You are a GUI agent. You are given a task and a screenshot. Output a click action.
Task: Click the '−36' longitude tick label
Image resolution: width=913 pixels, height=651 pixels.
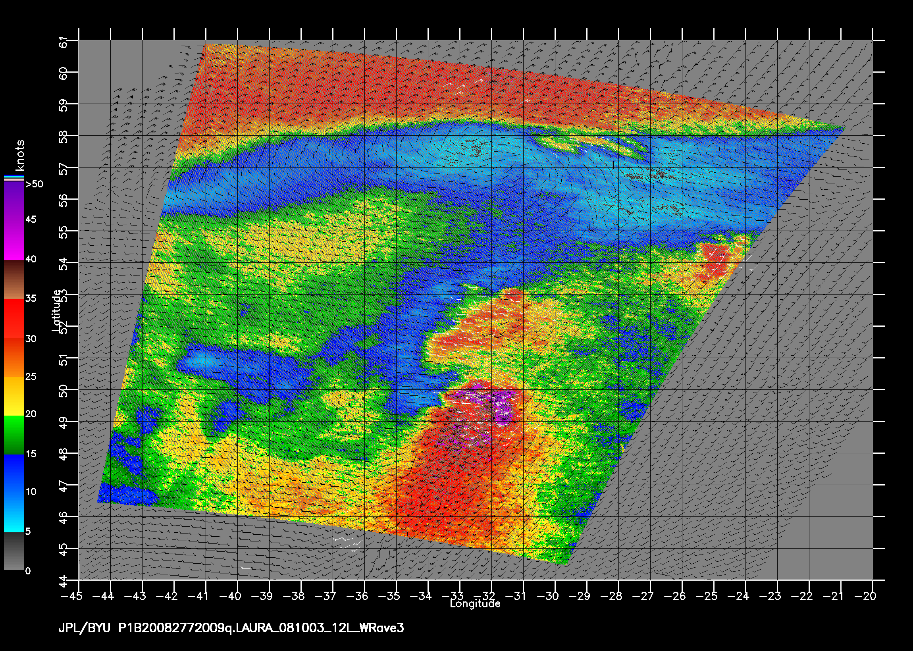pyautogui.click(x=357, y=596)
